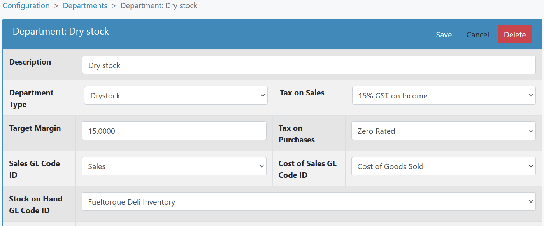Viewport: 544px width, 226px height.
Task: Click the 'Description' field label
Action: pos(30,62)
